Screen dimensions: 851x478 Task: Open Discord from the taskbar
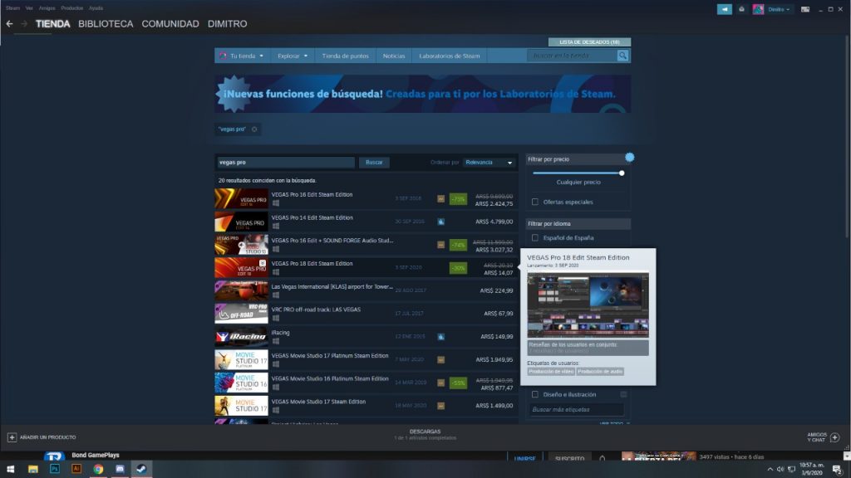tap(120, 469)
